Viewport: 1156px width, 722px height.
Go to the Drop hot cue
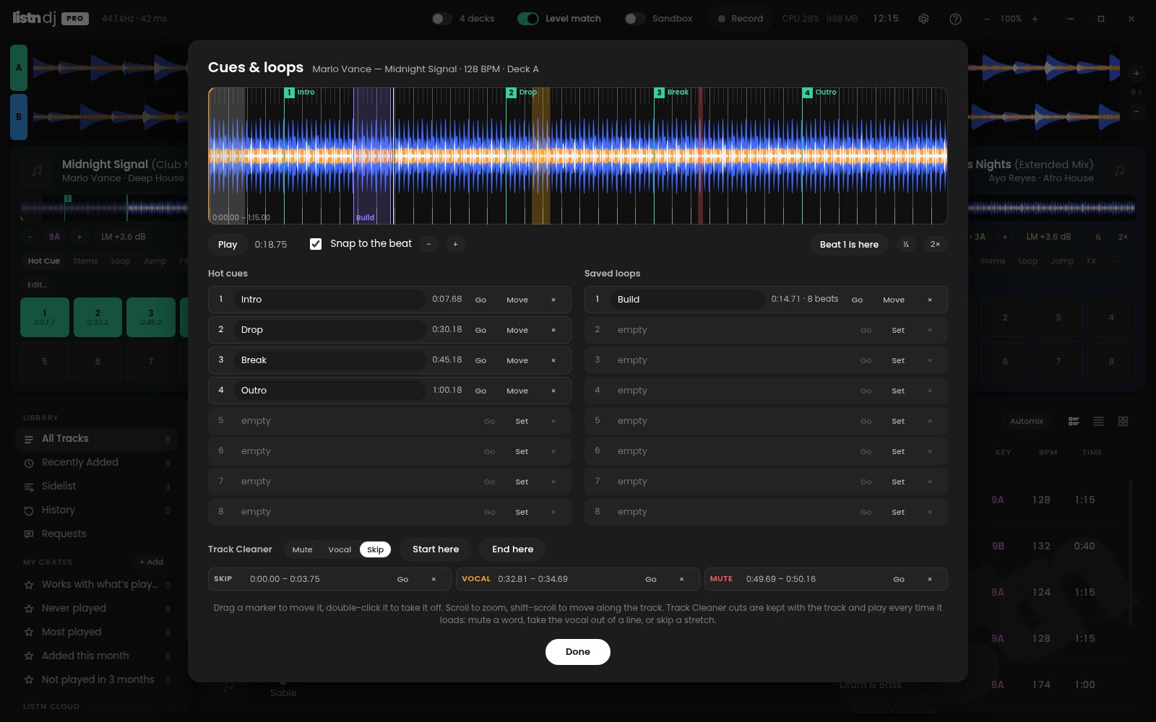click(480, 330)
